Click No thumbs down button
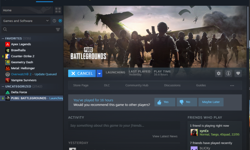The image size is (250, 150). (187, 102)
